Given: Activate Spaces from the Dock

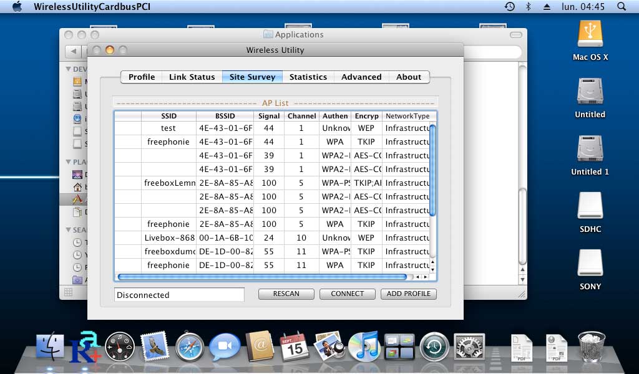Looking at the screenshot, I should [x=399, y=347].
